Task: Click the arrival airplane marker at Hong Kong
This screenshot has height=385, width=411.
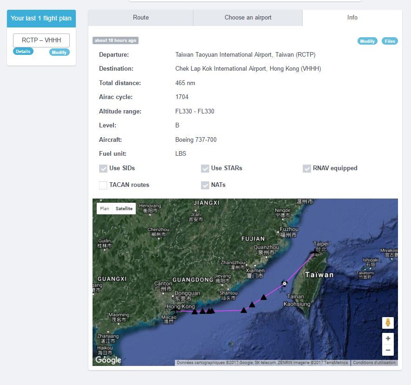Action: (x=175, y=311)
